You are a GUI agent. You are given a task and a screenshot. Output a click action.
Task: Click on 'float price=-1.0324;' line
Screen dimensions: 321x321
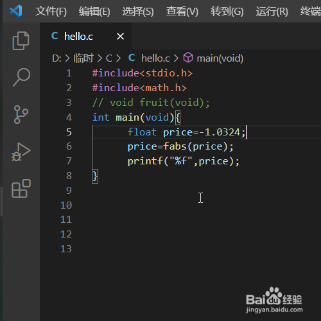[x=186, y=132]
